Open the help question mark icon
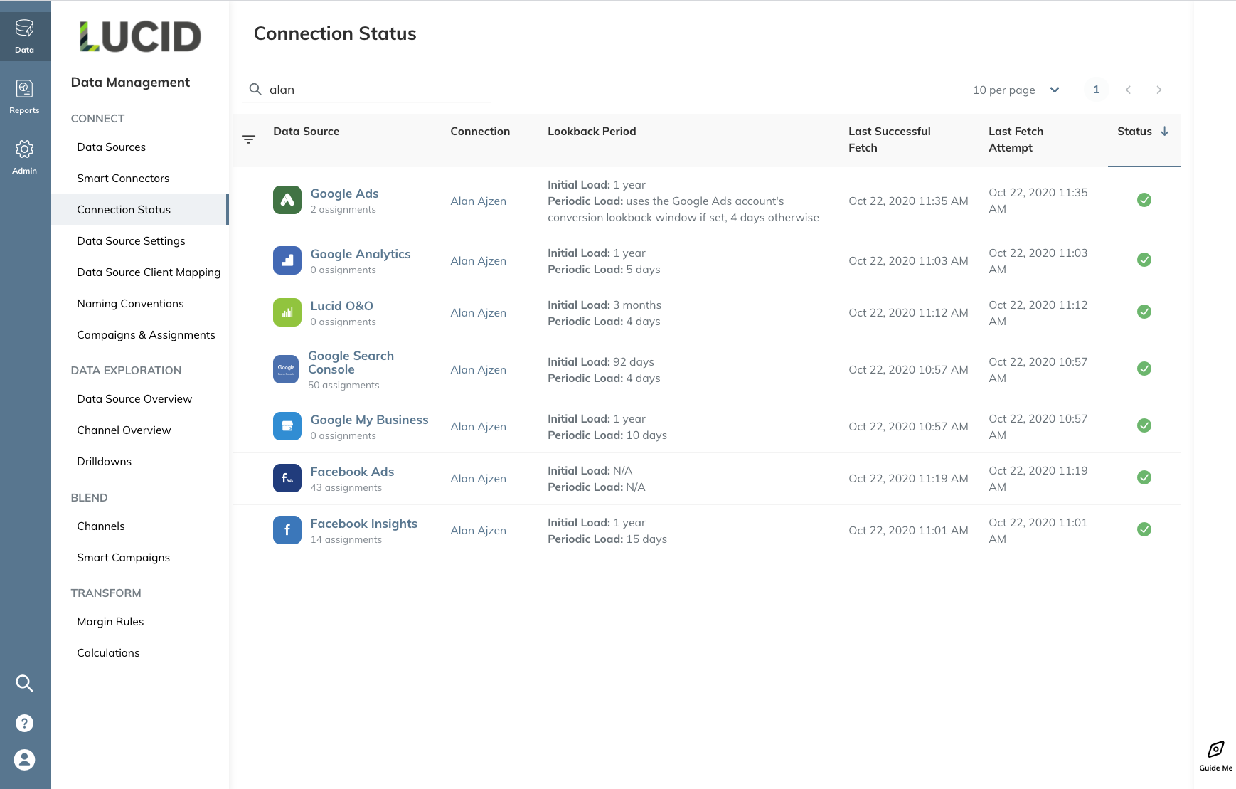Viewport: 1236px width, 789px height. pyautogui.click(x=25, y=723)
